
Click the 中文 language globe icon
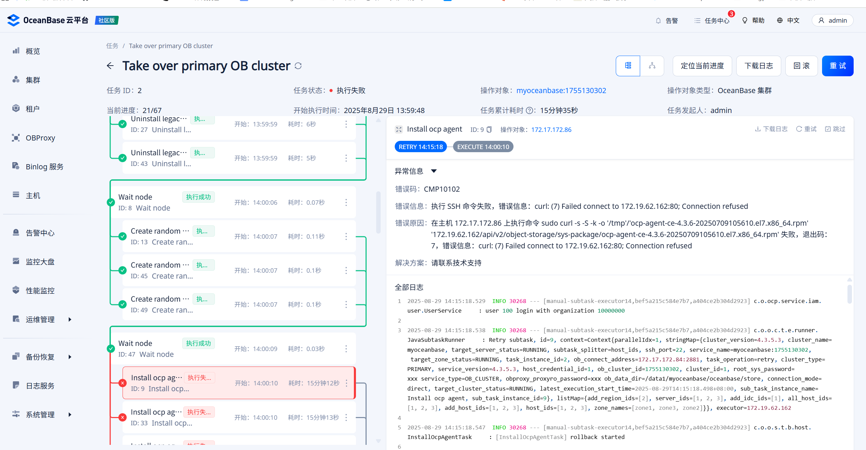[x=780, y=21]
